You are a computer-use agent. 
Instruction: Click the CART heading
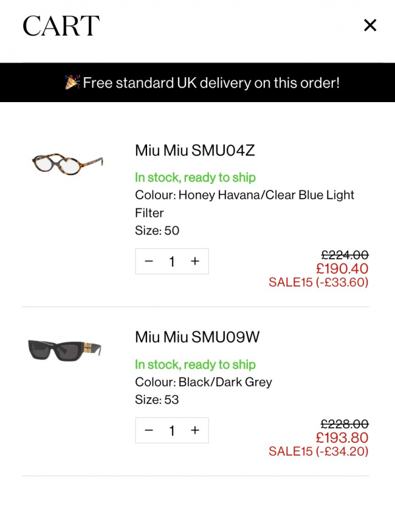61,26
